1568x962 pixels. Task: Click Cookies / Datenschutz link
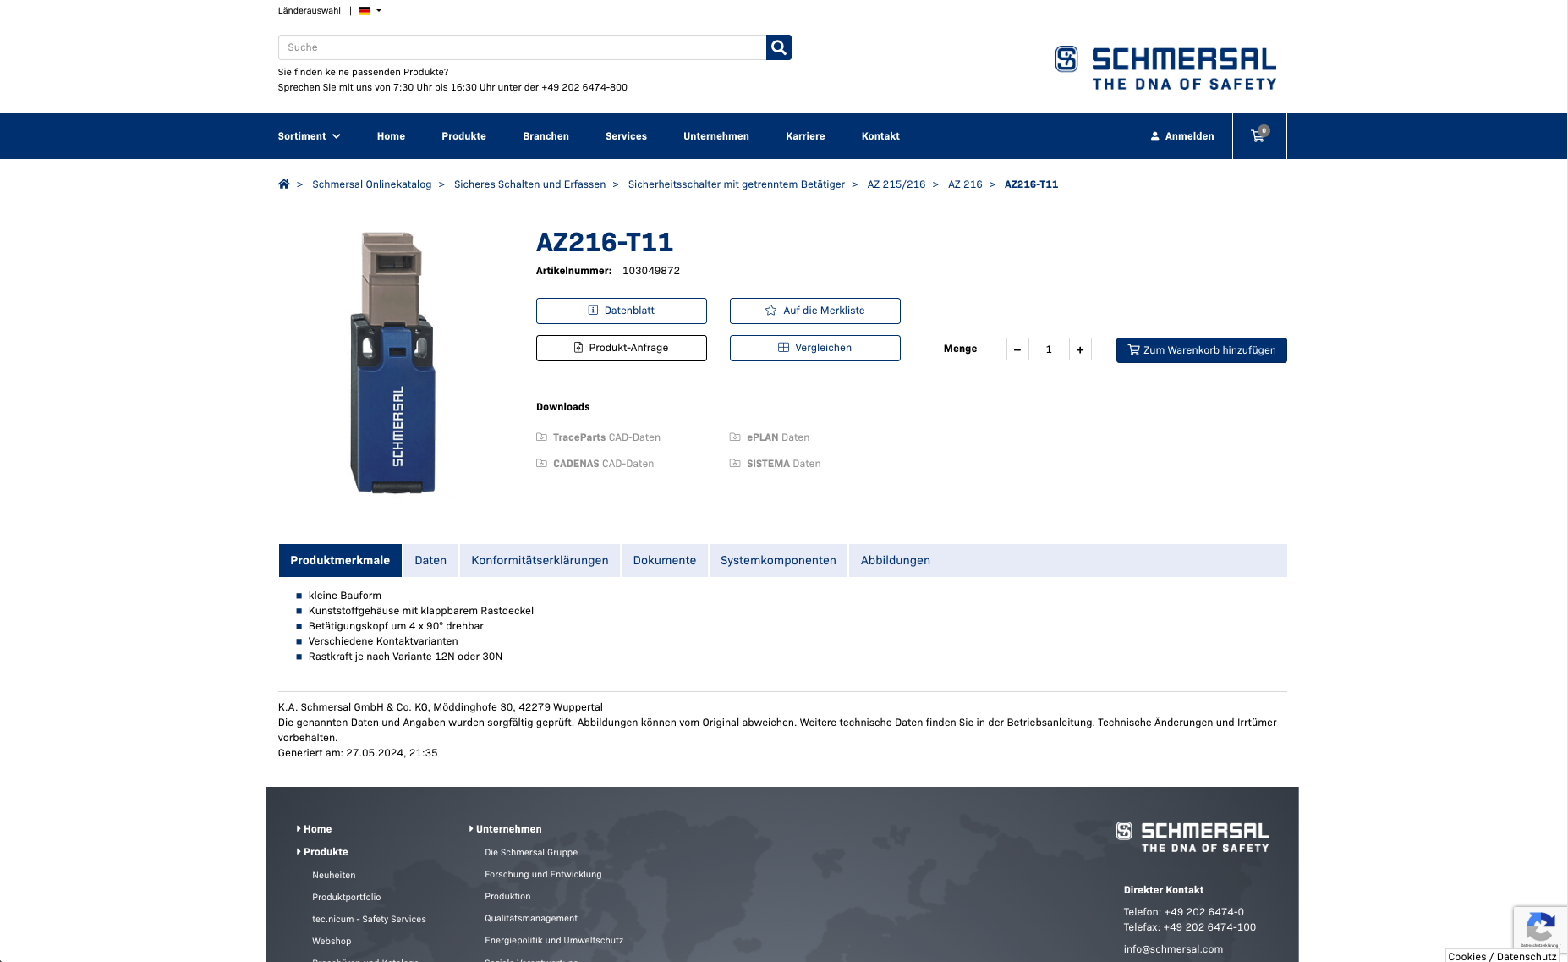(1502, 956)
